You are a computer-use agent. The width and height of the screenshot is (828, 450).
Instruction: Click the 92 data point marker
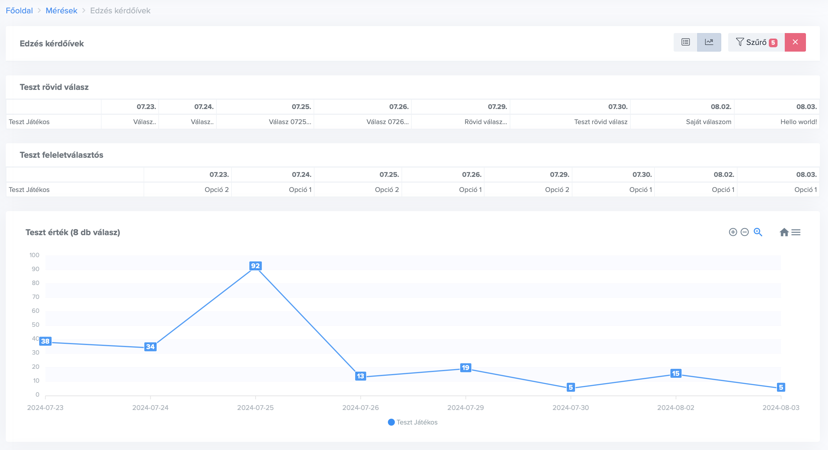[x=255, y=266]
